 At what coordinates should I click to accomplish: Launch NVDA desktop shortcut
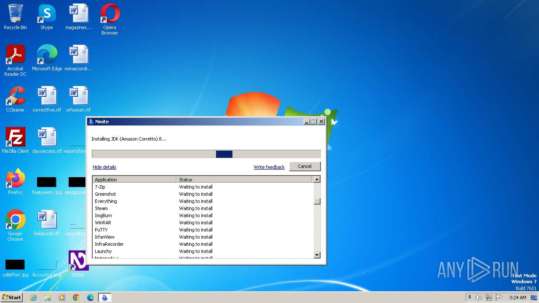78,264
